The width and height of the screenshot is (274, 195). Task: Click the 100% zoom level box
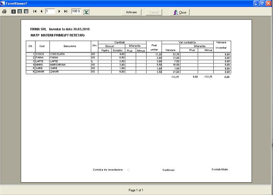76,12
